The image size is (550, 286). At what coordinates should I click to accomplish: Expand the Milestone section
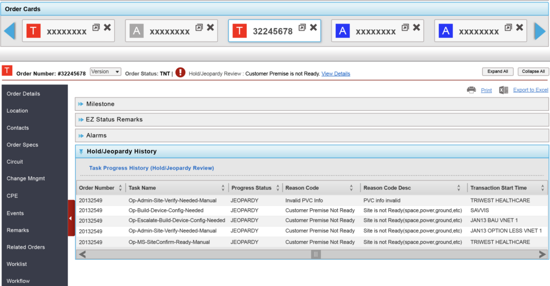tap(81, 104)
